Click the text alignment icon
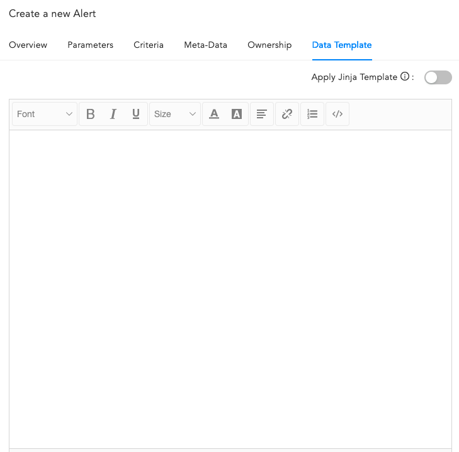 coord(262,114)
